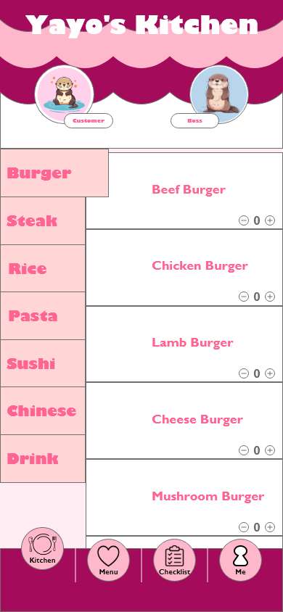Image resolution: width=283 pixels, height=612 pixels.
Task: Click the Customer button
Action: click(89, 121)
